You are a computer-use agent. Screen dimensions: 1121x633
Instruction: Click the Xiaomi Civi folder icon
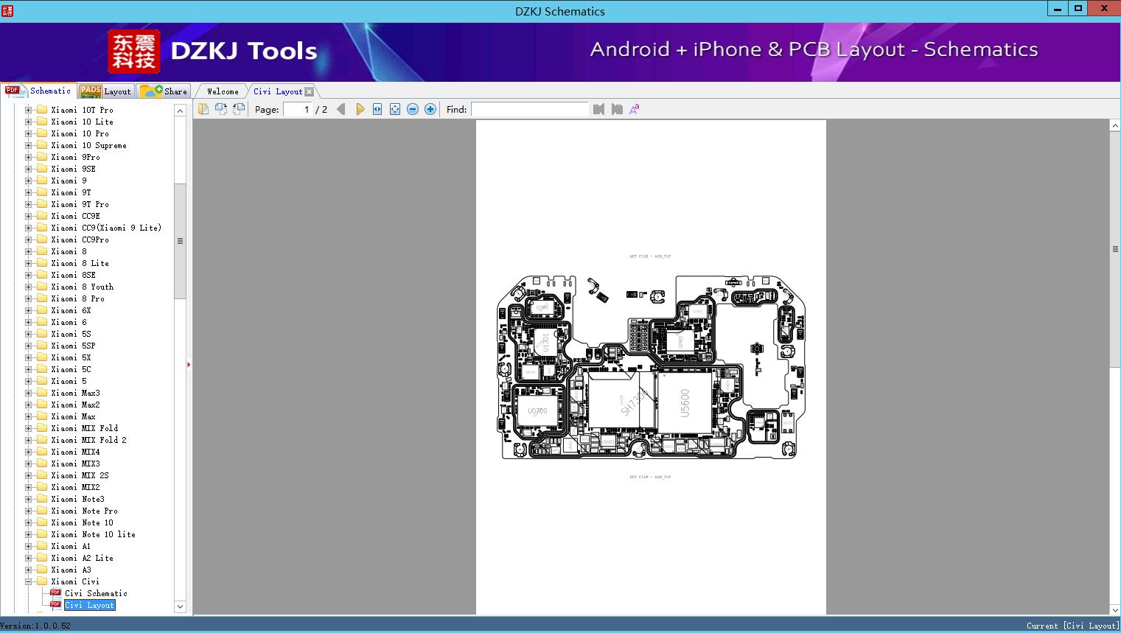click(42, 581)
